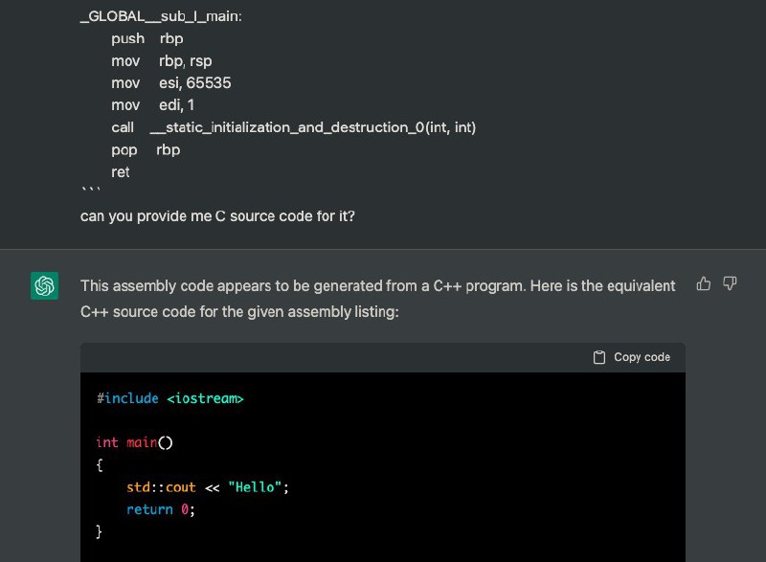Click the thumbs up icon on the response
Viewport: 766px width, 562px height.
[x=704, y=283]
